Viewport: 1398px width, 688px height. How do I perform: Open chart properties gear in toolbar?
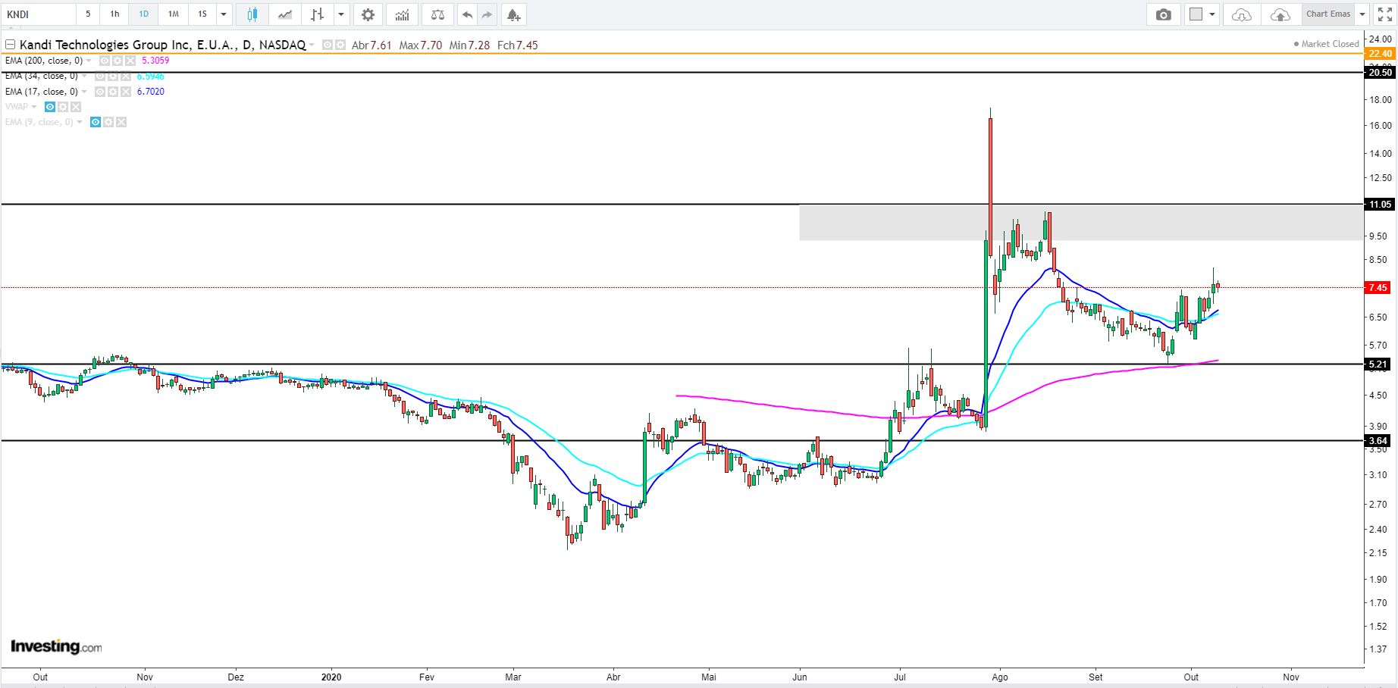pos(368,14)
